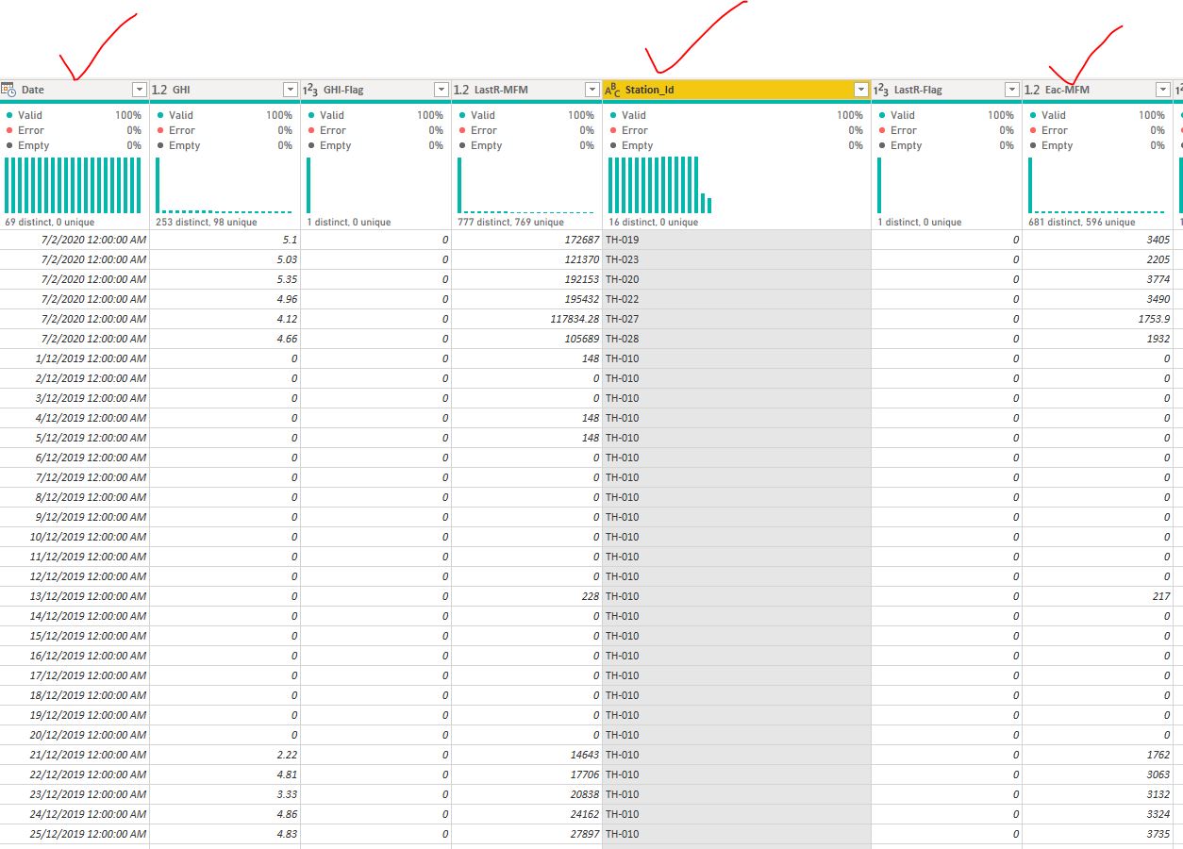The height and width of the screenshot is (849, 1183).
Task: Click the LastR-MFM column distribution chart
Action: point(525,186)
